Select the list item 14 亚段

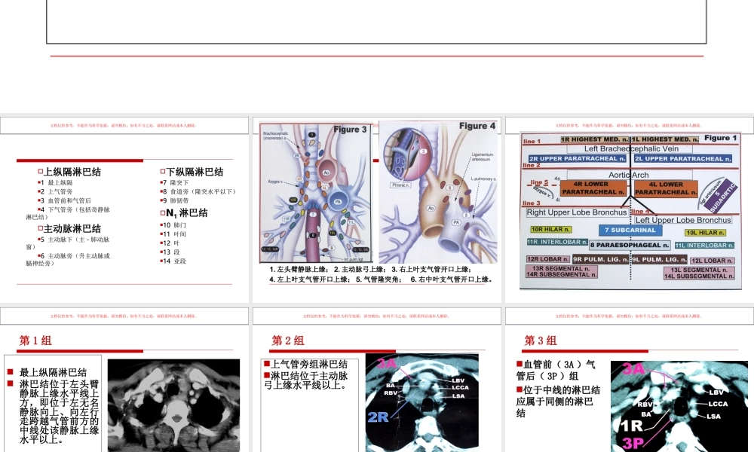[x=173, y=261]
